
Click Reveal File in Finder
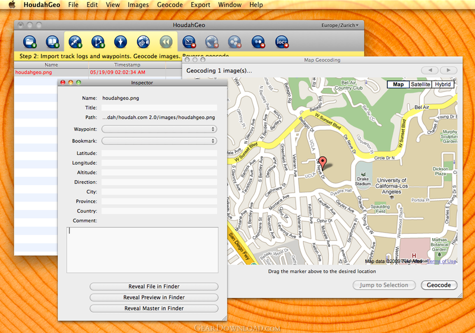click(x=154, y=286)
